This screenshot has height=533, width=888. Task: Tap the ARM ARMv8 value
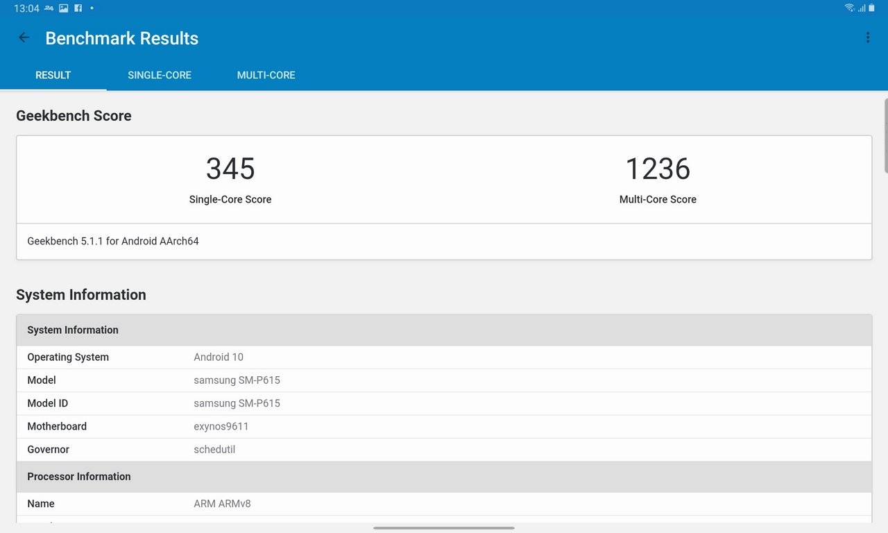click(222, 504)
